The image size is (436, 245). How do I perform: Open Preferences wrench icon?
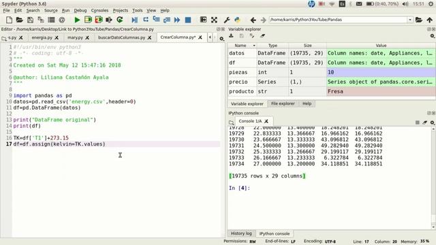tap(227, 20)
